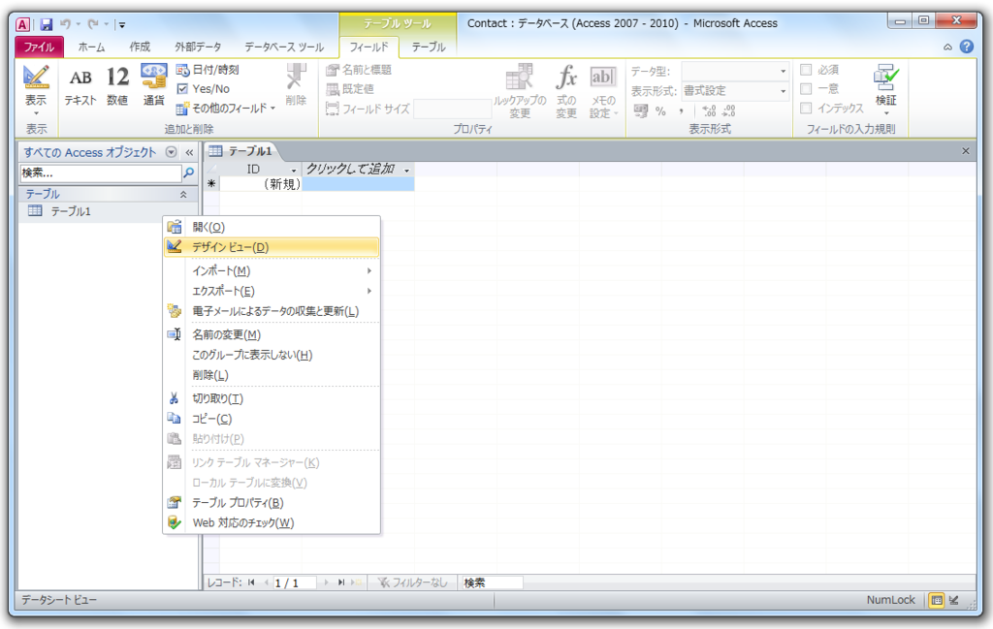Select このグループに表示しない(H) entry
Image resolution: width=993 pixels, height=629 pixels.
(272, 355)
